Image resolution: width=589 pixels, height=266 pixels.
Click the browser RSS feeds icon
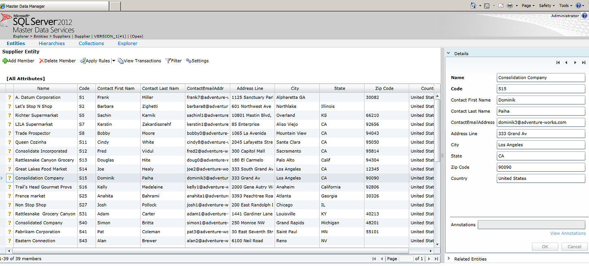(x=487, y=6)
